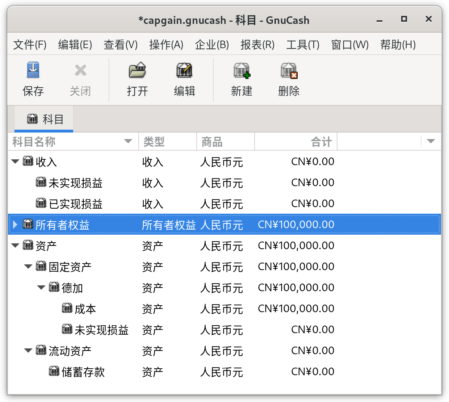Click the 合计 column header
Image resolution: width=449 pixels, height=402 pixels.
[x=296, y=142]
